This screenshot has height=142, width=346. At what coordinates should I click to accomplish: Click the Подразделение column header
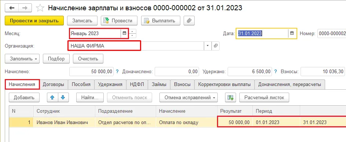[x=126, y=111]
